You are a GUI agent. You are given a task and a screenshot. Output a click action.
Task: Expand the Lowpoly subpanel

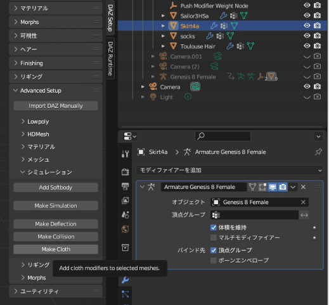point(22,122)
